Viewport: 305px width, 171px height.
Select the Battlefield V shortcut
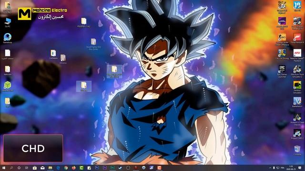coord(297,103)
